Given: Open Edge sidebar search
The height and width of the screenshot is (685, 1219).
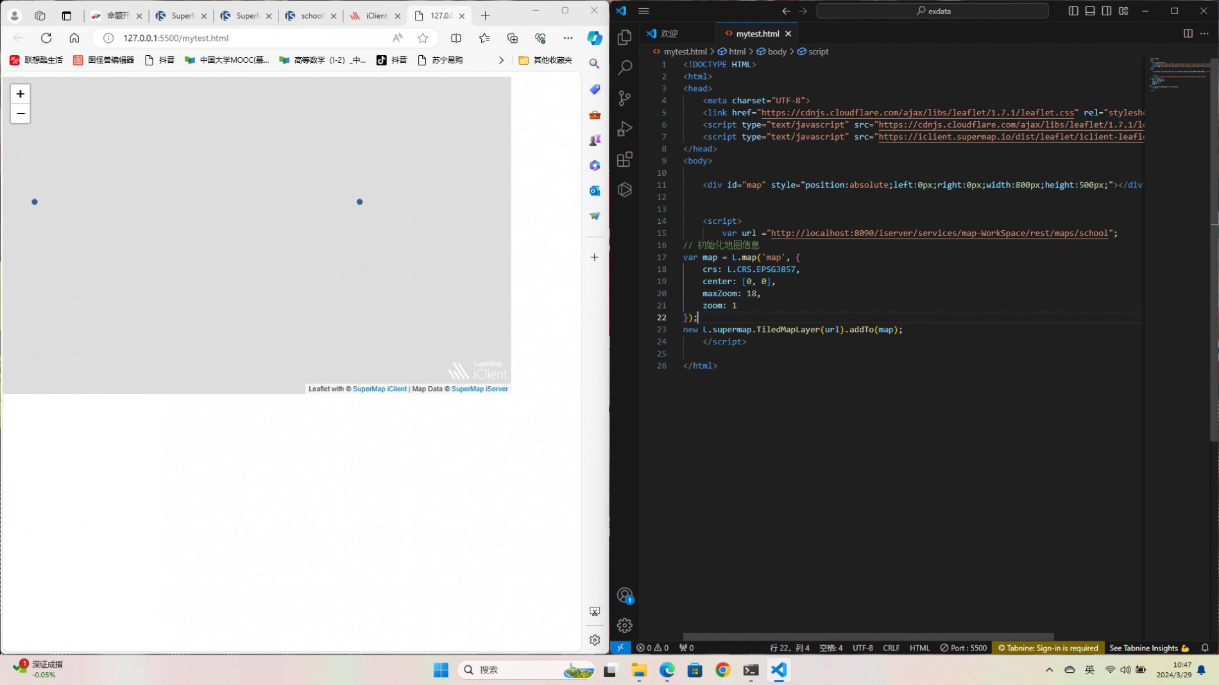Looking at the screenshot, I should pyautogui.click(x=595, y=64).
